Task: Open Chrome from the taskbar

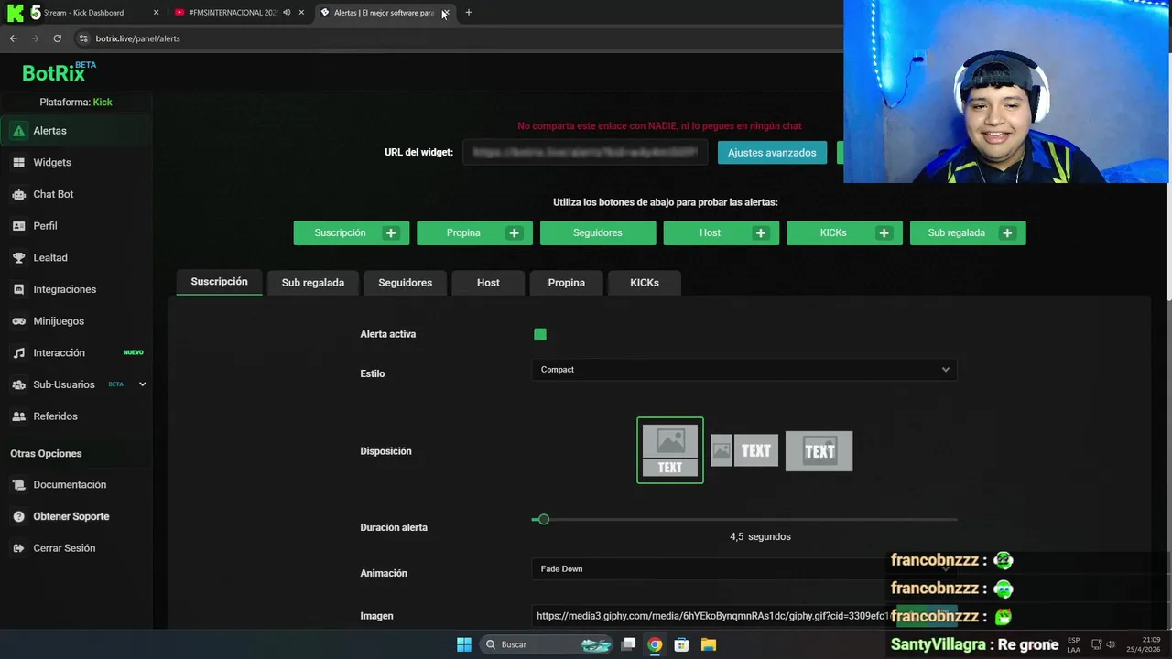Action: click(x=655, y=644)
